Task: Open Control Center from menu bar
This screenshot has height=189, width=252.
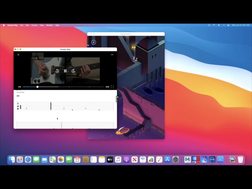Action: click(x=228, y=25)
